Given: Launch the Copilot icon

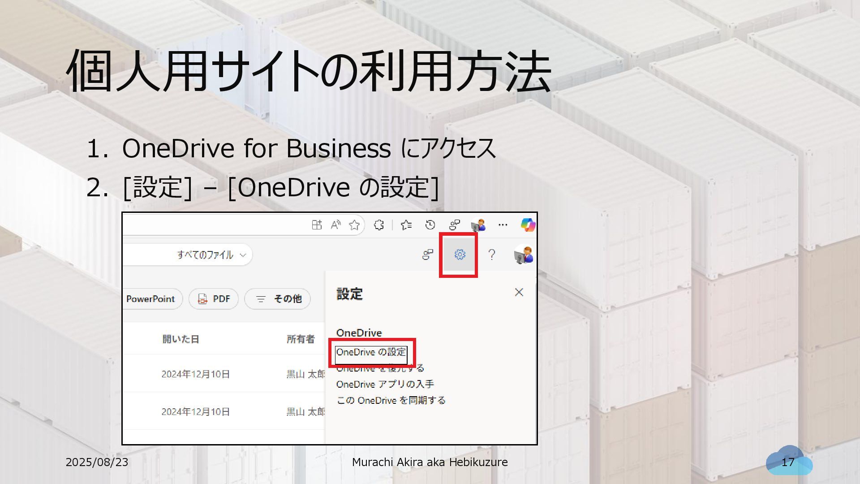Looking at the screenshot, I should [x=528, y=225].
